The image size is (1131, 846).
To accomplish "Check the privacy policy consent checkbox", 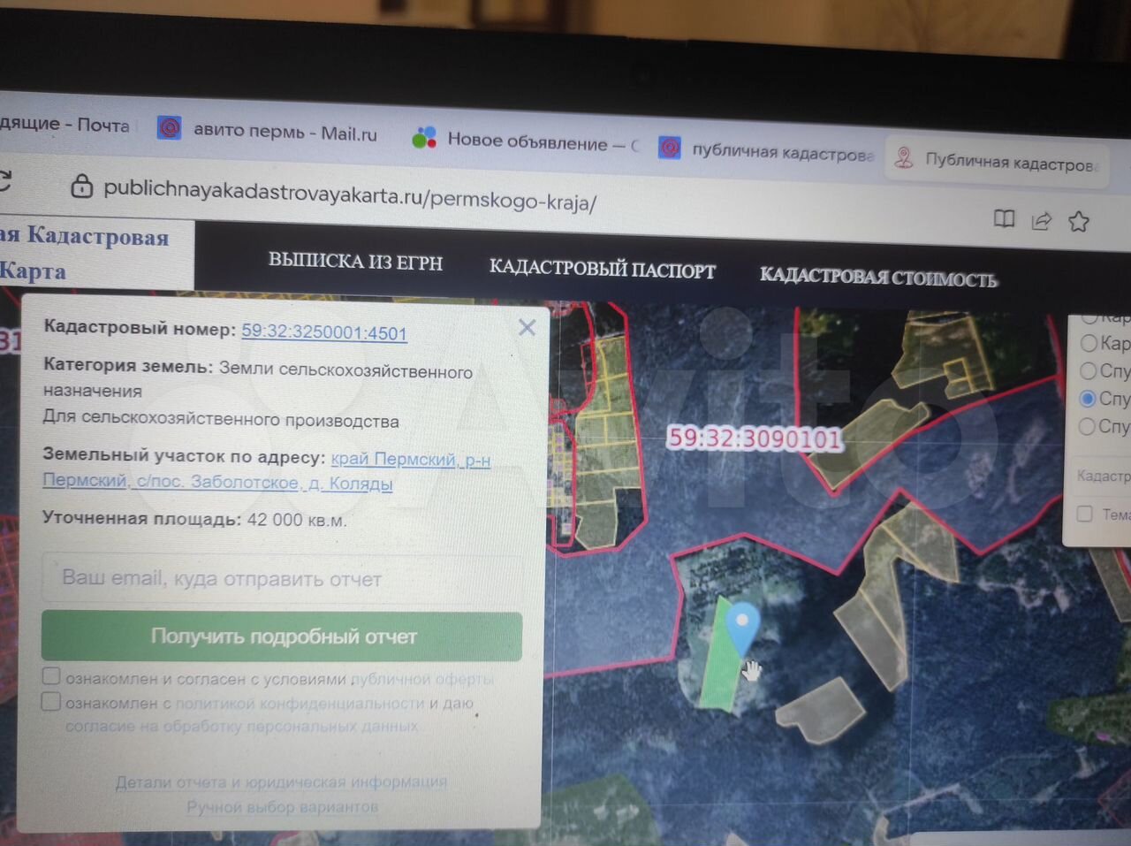I will pyautogui.click(x=51, y=702).
